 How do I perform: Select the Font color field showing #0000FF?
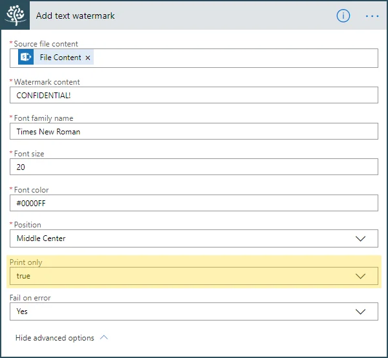(x=194, y=203)
